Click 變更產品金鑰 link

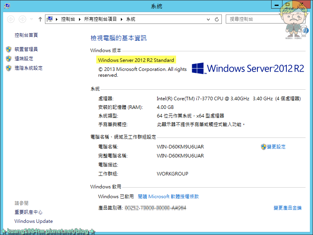[x=288, y=208]
